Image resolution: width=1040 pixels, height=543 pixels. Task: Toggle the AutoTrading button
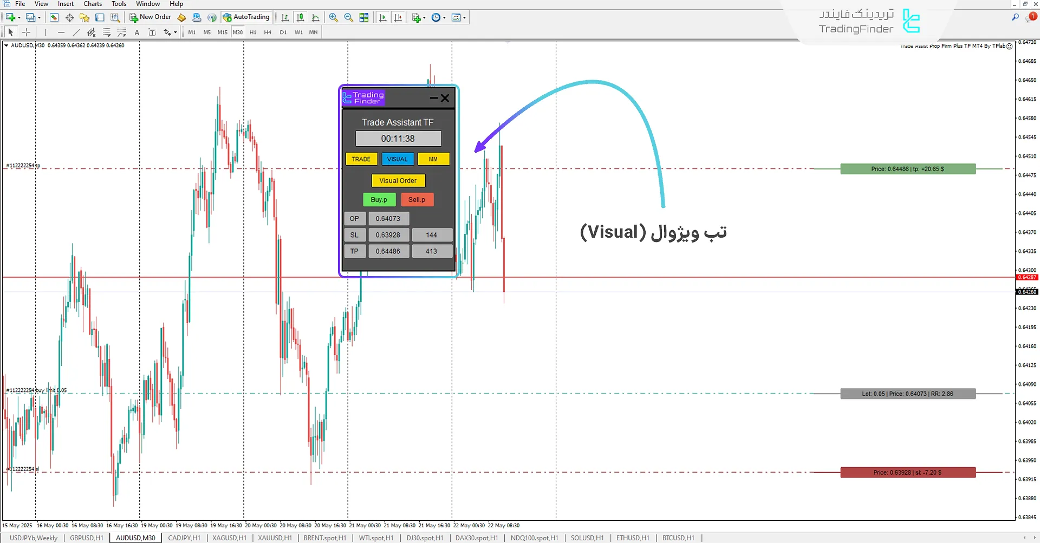pyautogui.click(x=246, y=17)
